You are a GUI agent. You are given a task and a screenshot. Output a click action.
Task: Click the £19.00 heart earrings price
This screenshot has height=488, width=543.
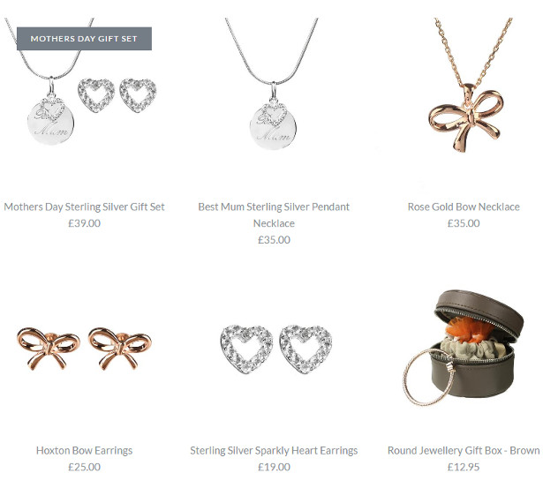tap(274, 467)
